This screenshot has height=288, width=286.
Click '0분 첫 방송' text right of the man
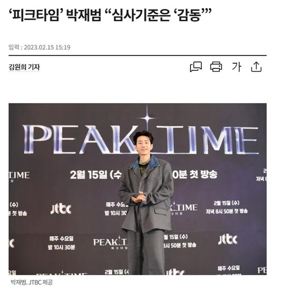coord(195,174)
